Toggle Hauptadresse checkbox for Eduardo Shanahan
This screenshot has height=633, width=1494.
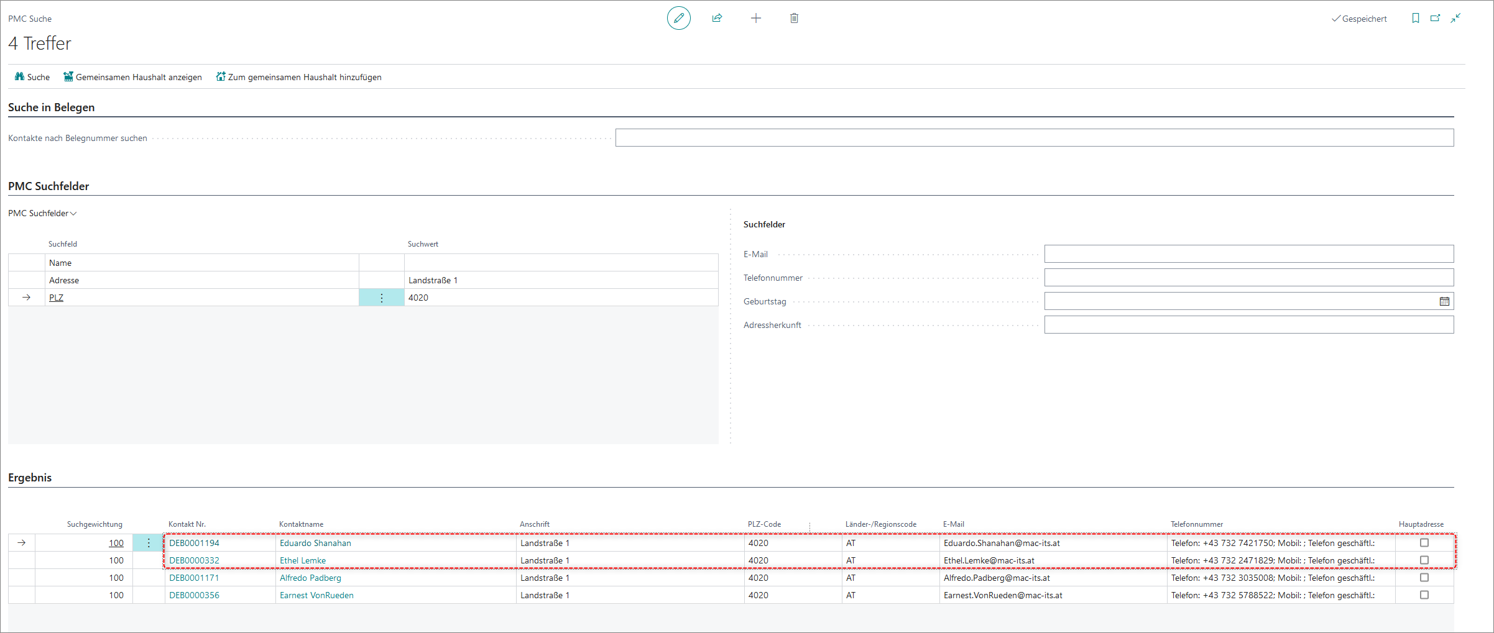click(x=1424, y=543)
